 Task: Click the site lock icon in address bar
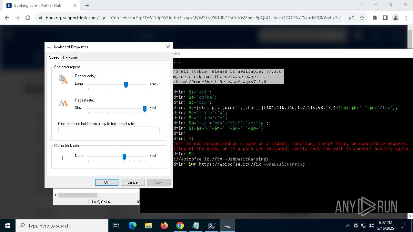[x=41, y=18]
